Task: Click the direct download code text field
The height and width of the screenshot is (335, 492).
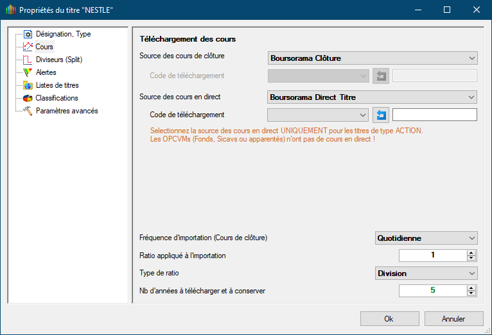Action: pos(434,115)
